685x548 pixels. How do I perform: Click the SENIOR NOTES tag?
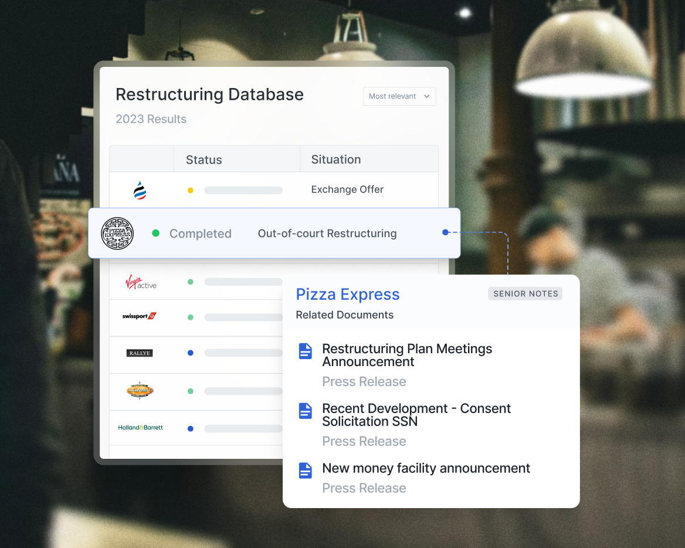click(x=525, y=294)
